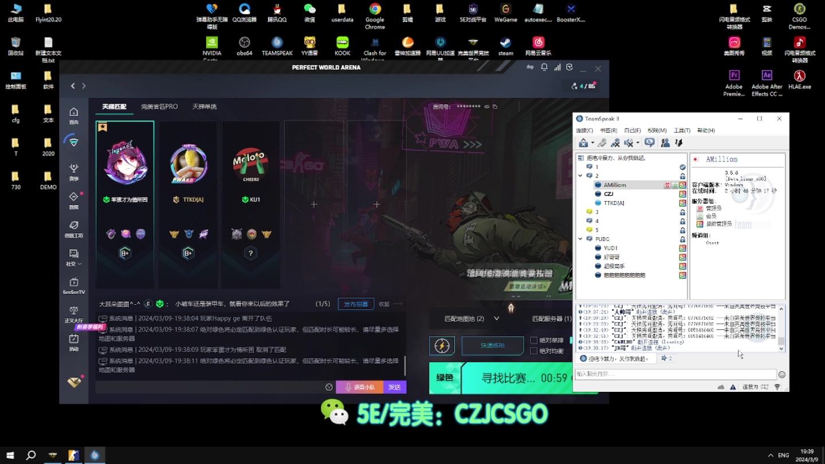
Task: Open the 数据 sidebar icon
Action: [73, 199]
